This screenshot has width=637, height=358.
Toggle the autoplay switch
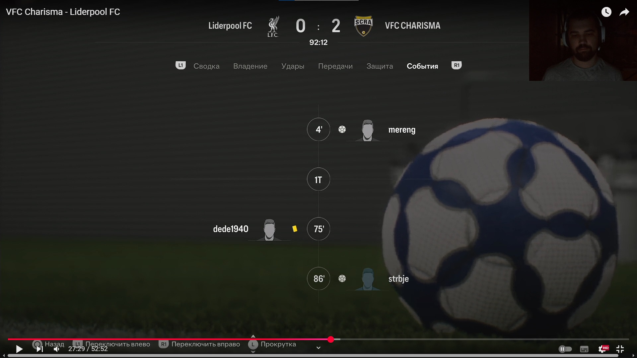pos(565,349)
